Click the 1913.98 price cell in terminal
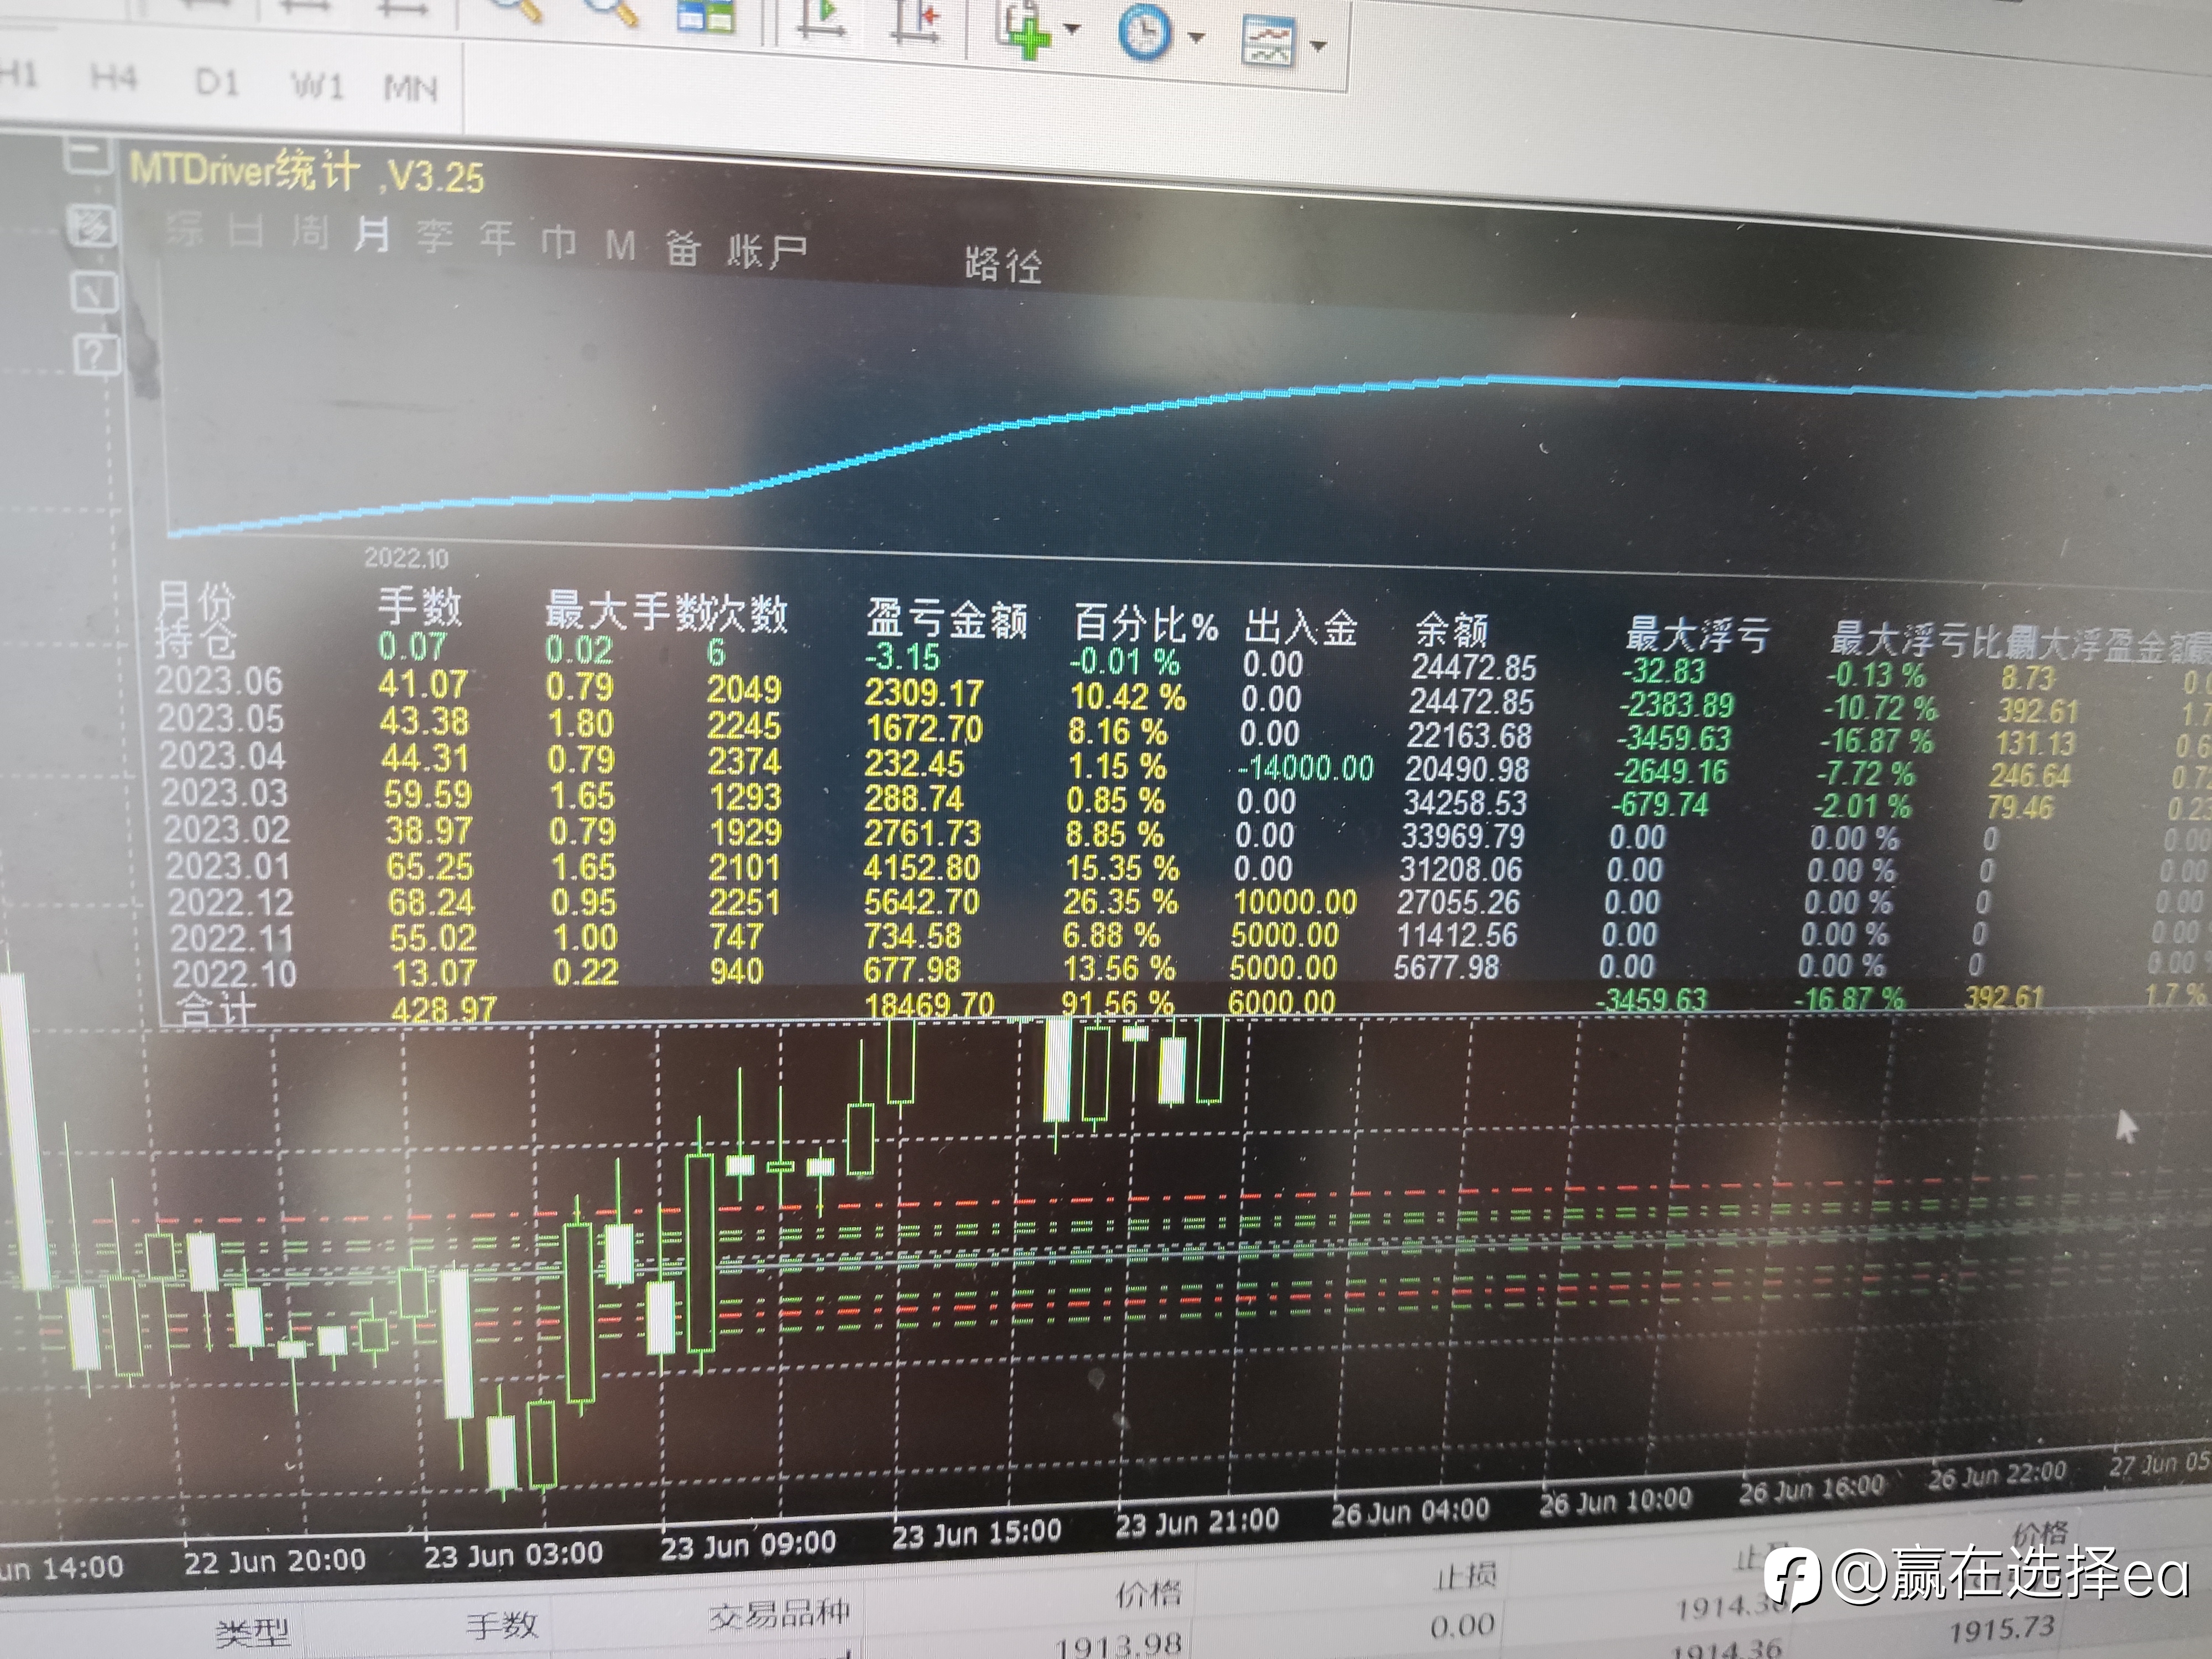The image size is (2212, 1659). click(1119, 1644)
